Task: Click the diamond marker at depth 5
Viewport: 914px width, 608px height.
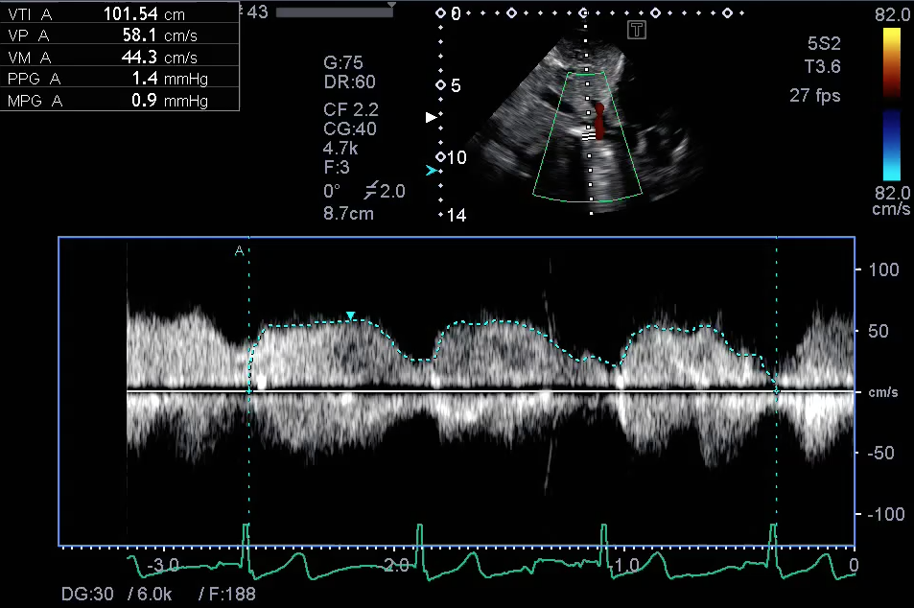Action: (x=440, y=85)
